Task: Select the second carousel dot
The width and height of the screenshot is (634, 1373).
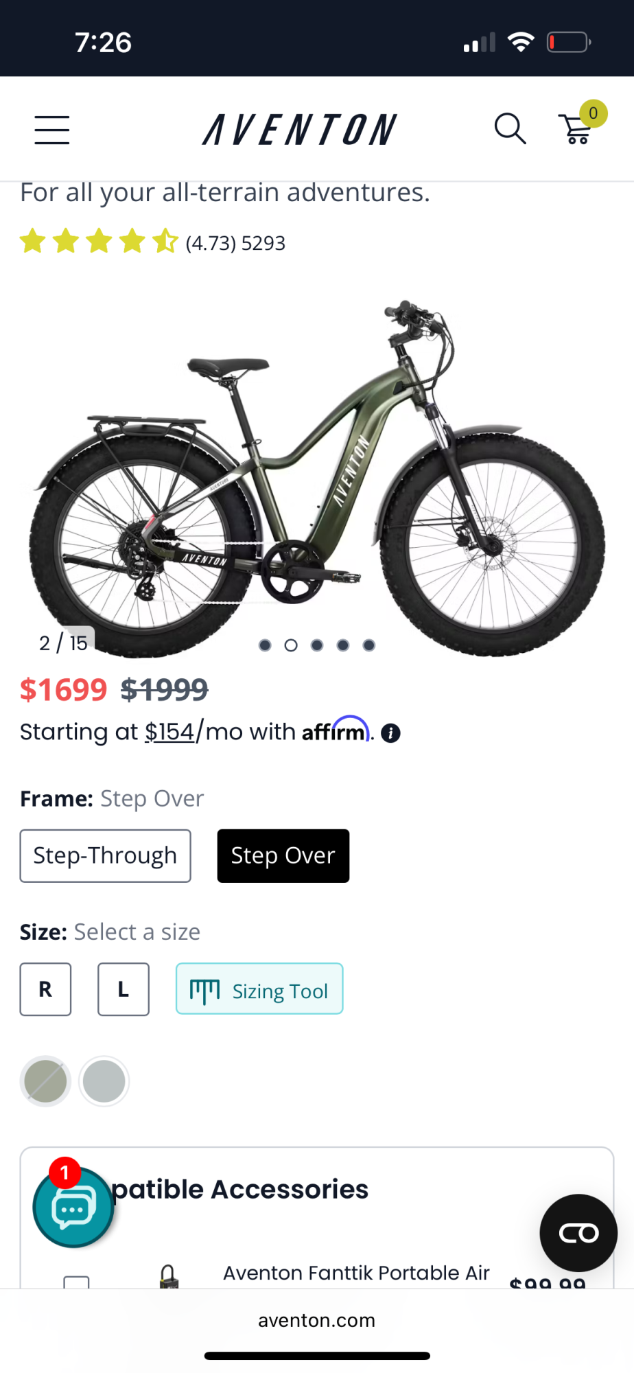Action: point(291,645)
